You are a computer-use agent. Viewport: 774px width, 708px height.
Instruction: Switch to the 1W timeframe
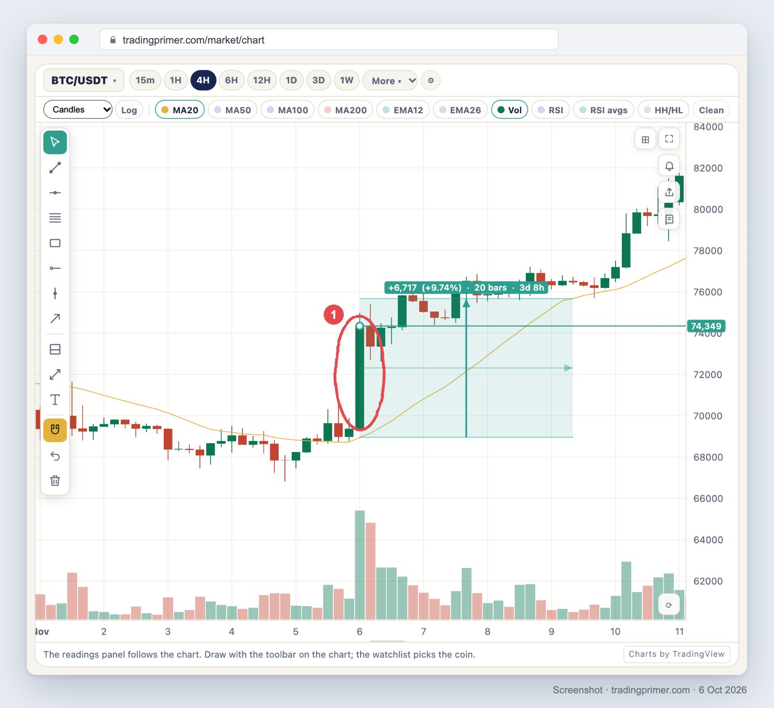[x=346, y=80]
